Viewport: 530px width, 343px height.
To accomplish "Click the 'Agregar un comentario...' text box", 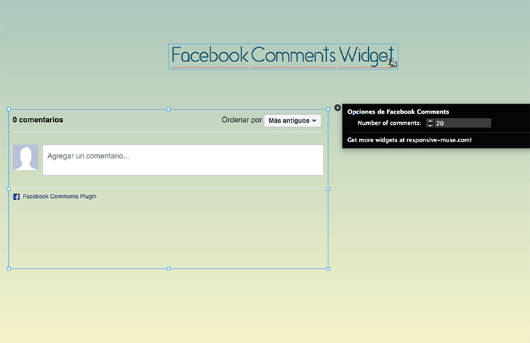I will tap(183, 160).
